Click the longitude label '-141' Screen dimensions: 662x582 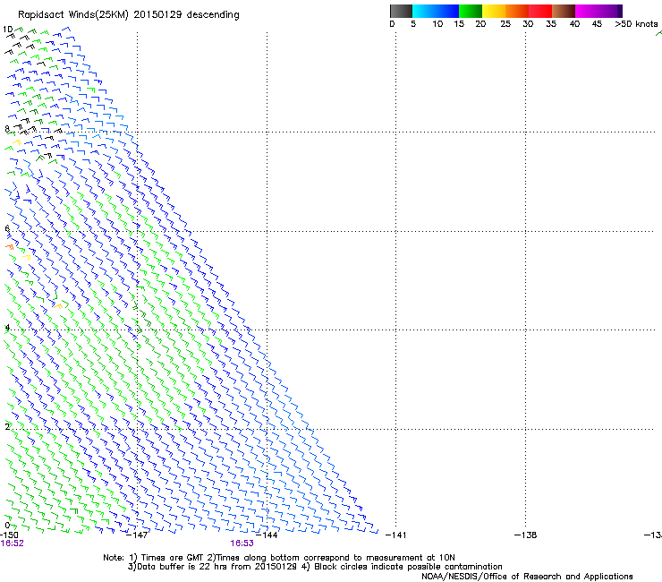click(x=396, y=535)
